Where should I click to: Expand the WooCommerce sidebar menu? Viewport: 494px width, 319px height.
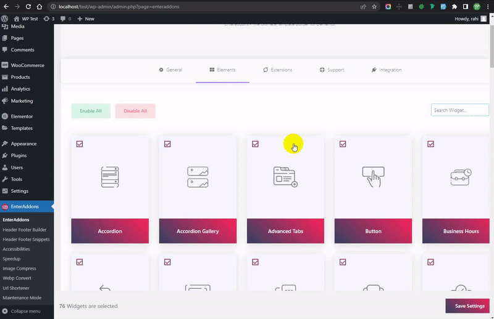[x=27, y=65]
